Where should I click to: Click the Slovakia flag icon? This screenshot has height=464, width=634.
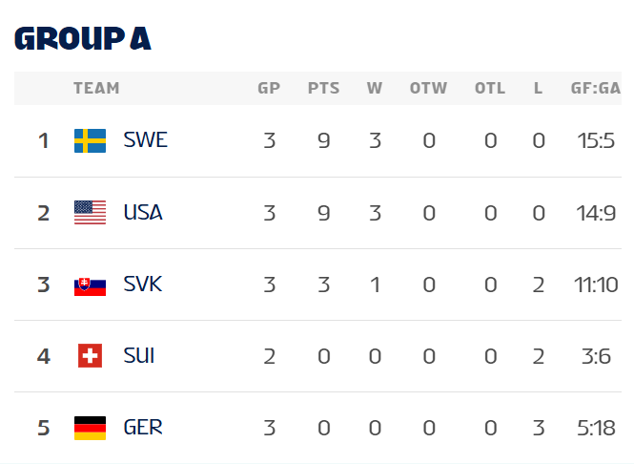click(x=90, y=285)
